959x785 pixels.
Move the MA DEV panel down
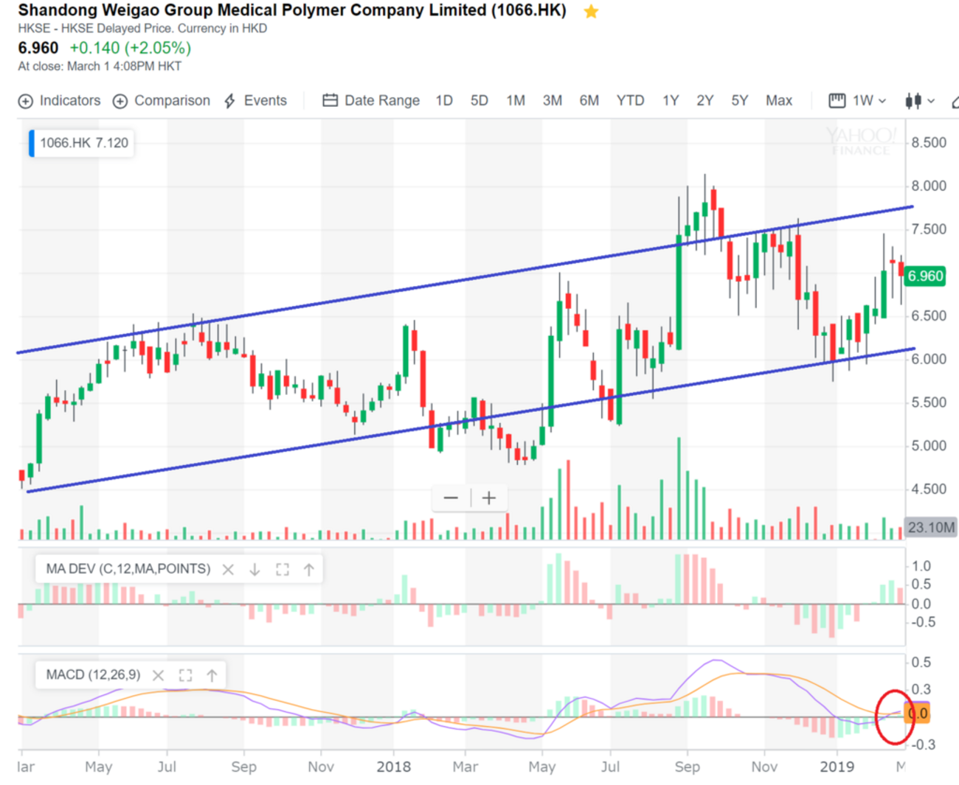pyautogui.click(x=255, y=569)
